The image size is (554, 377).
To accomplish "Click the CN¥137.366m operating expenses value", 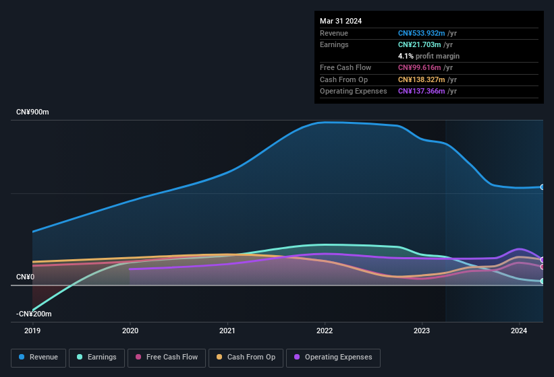I will coord(422,91).
